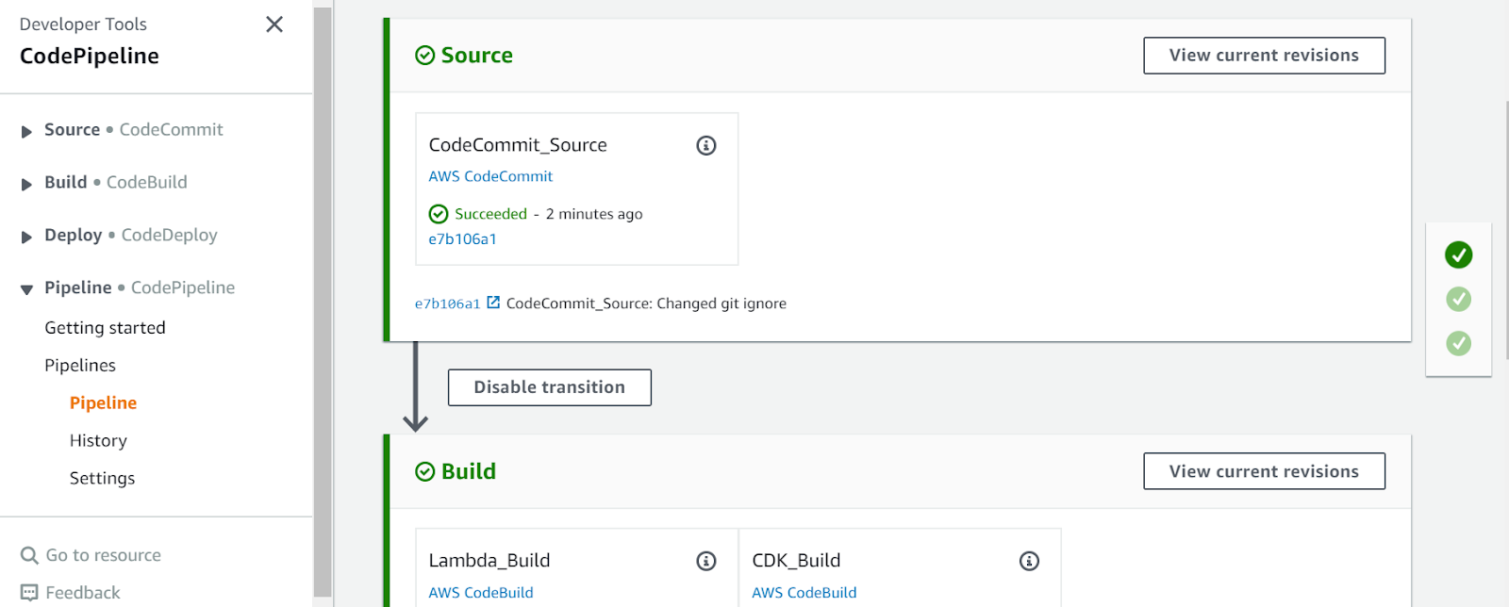Close the Developer Tools side navigation
Viewport: 1509px width, 607px height.
point(274,25)
